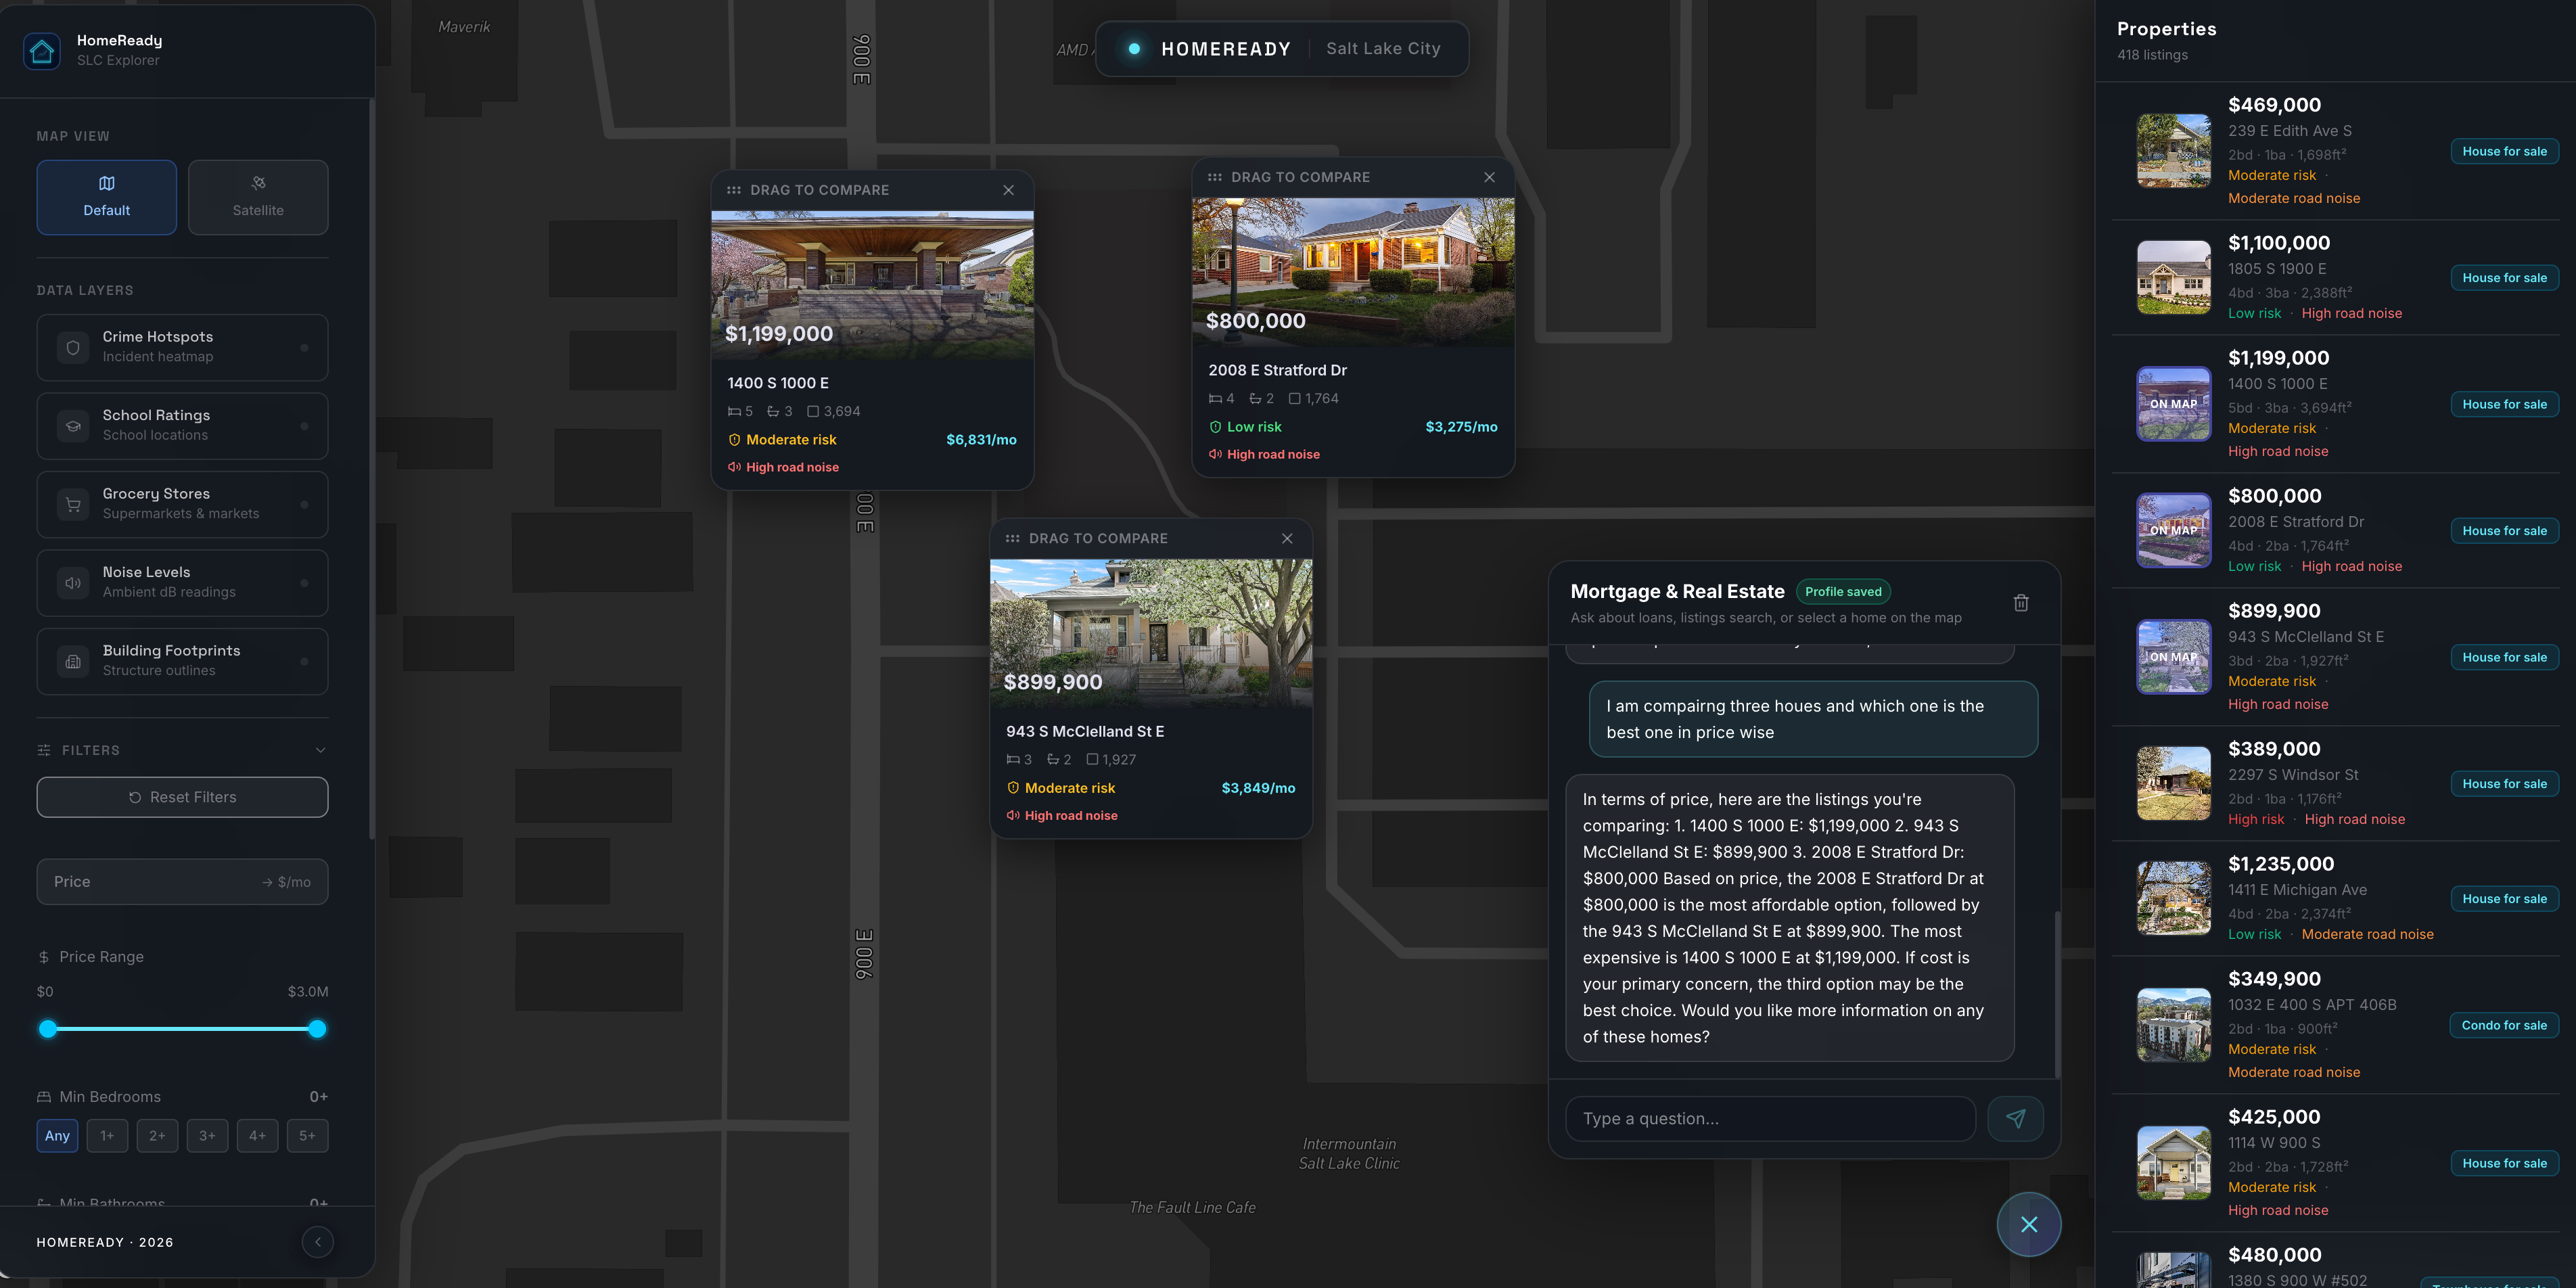Click the Type a question input field
Image resolution: width=2576 pixels, height=1288 pixels.
(1770, 1118)
